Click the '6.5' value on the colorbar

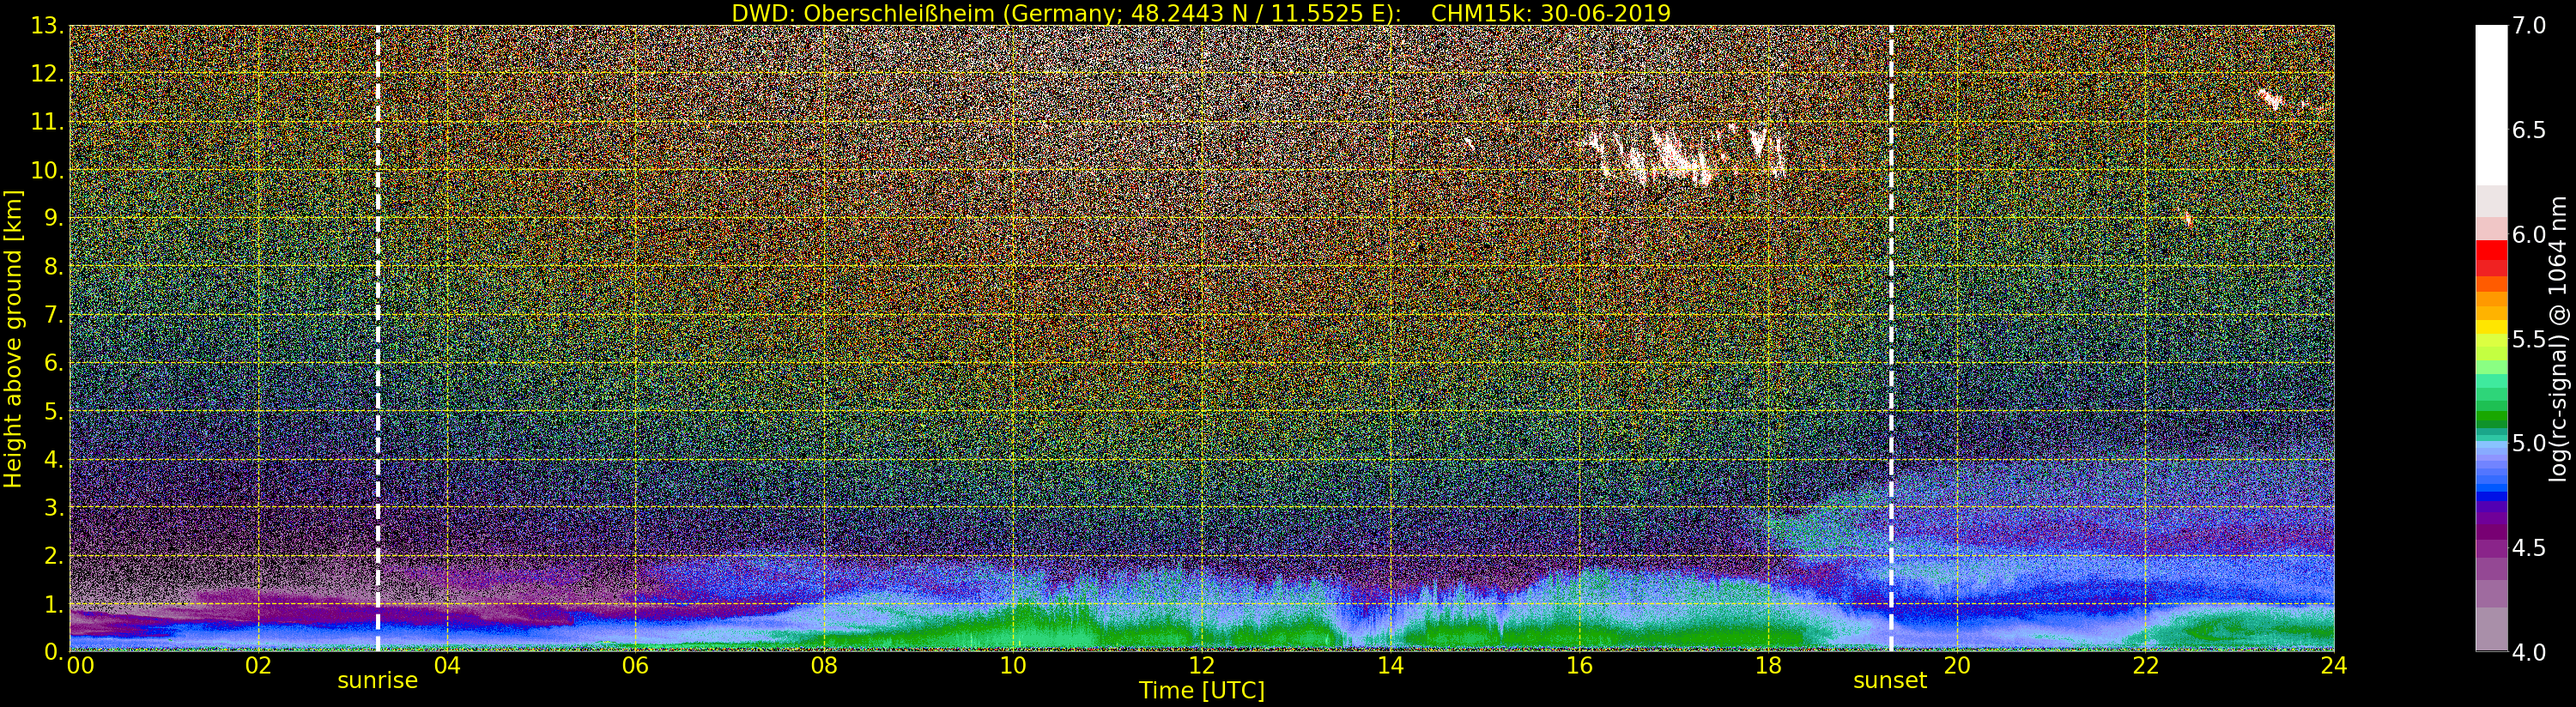click(2529, 130)
